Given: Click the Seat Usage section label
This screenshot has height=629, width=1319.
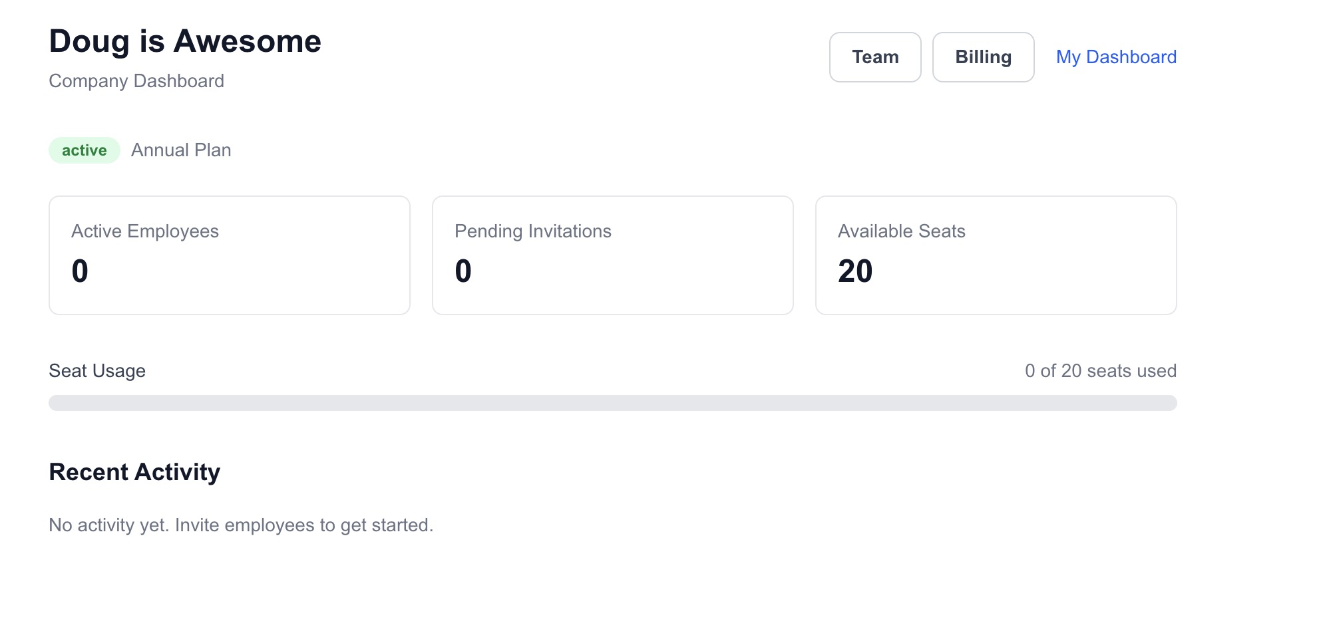Looking at the screenshot, I should [x=96, y=370].
